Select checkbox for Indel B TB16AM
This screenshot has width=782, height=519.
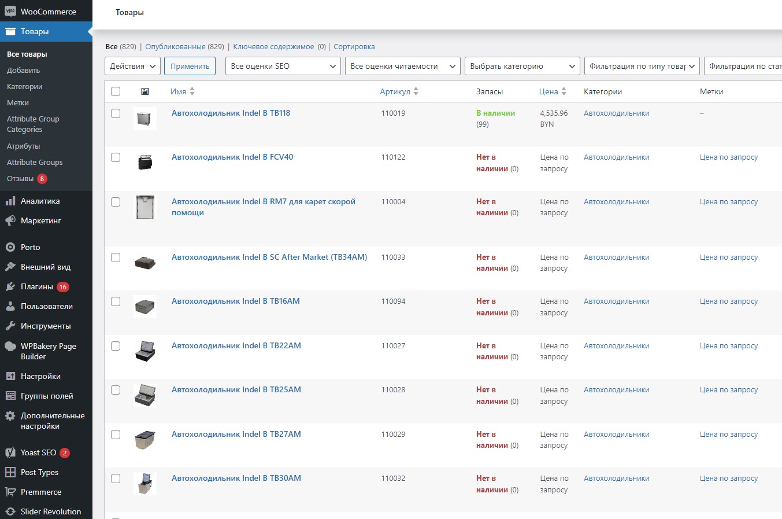pos(116,301)
